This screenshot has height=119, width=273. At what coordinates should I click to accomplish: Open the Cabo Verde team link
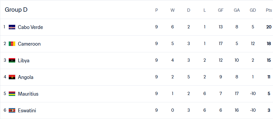30,27
